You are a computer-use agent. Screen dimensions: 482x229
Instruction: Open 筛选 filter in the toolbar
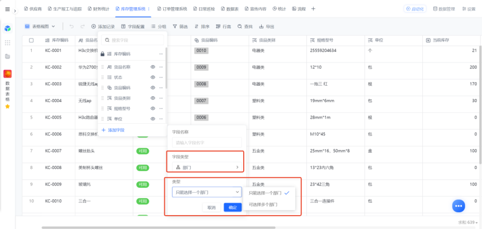point(180,27)
